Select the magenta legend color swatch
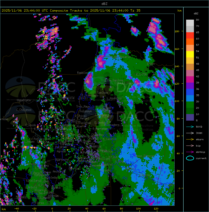This screenshot has width=209, height=212. [190, 80]
